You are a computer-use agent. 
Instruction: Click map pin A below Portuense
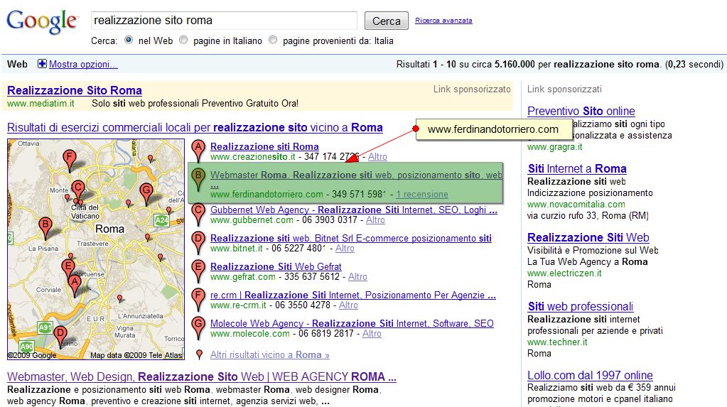pyautogui.click(x=74, y=285)
